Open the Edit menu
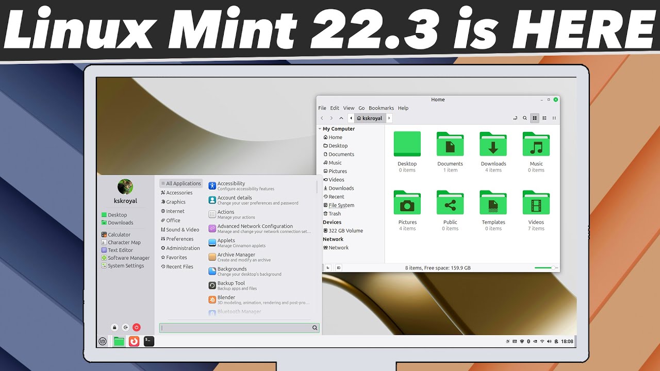This screenshot has height=371, width=660. click(335, 108)
